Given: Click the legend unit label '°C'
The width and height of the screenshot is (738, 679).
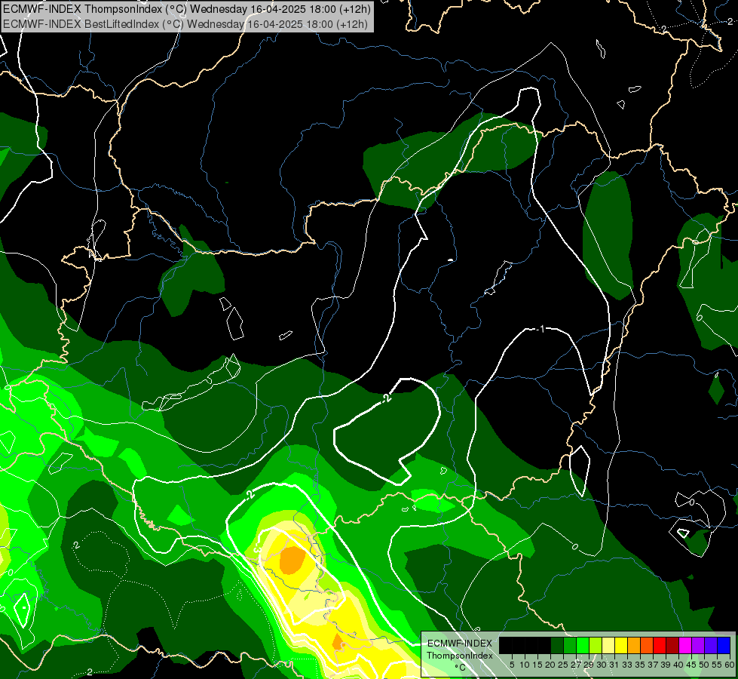Looking at the screenshot, I should pos(461,668).
